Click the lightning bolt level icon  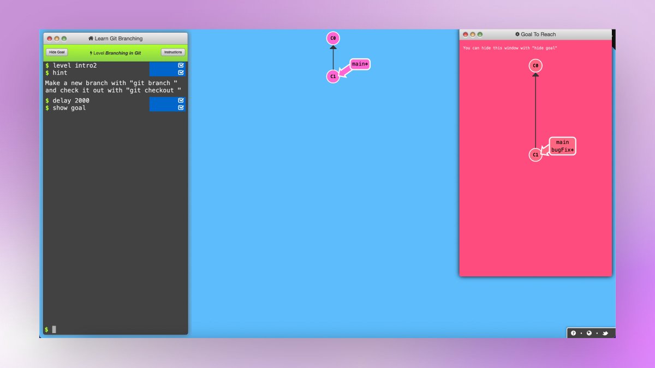click(x=91, y=53)
